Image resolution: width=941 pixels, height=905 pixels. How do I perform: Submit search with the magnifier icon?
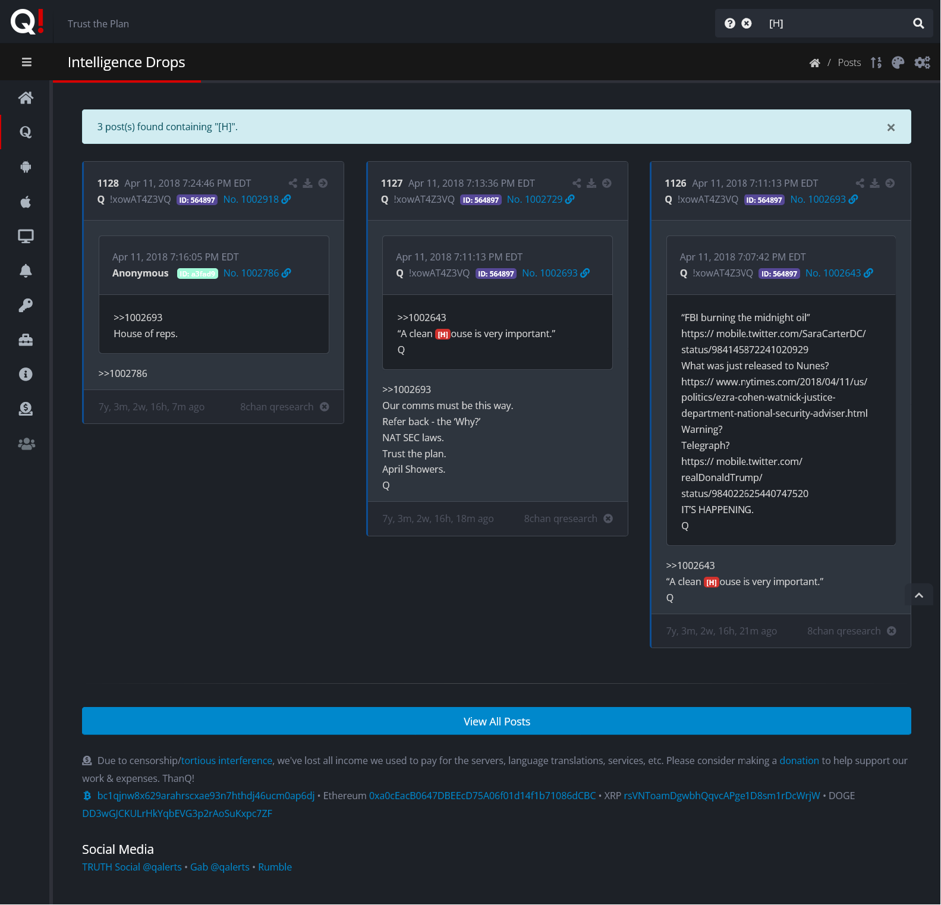918,23
